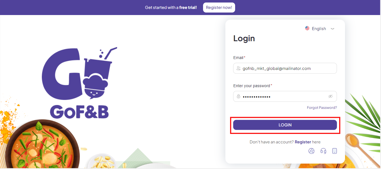Click the mobile device icon

[x=335, y=151]
